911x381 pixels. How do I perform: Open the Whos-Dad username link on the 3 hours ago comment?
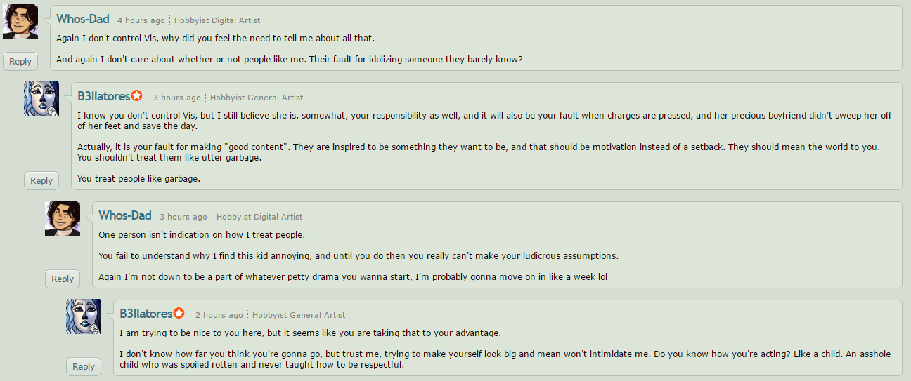pyautogui.click(x=125, y=215)
